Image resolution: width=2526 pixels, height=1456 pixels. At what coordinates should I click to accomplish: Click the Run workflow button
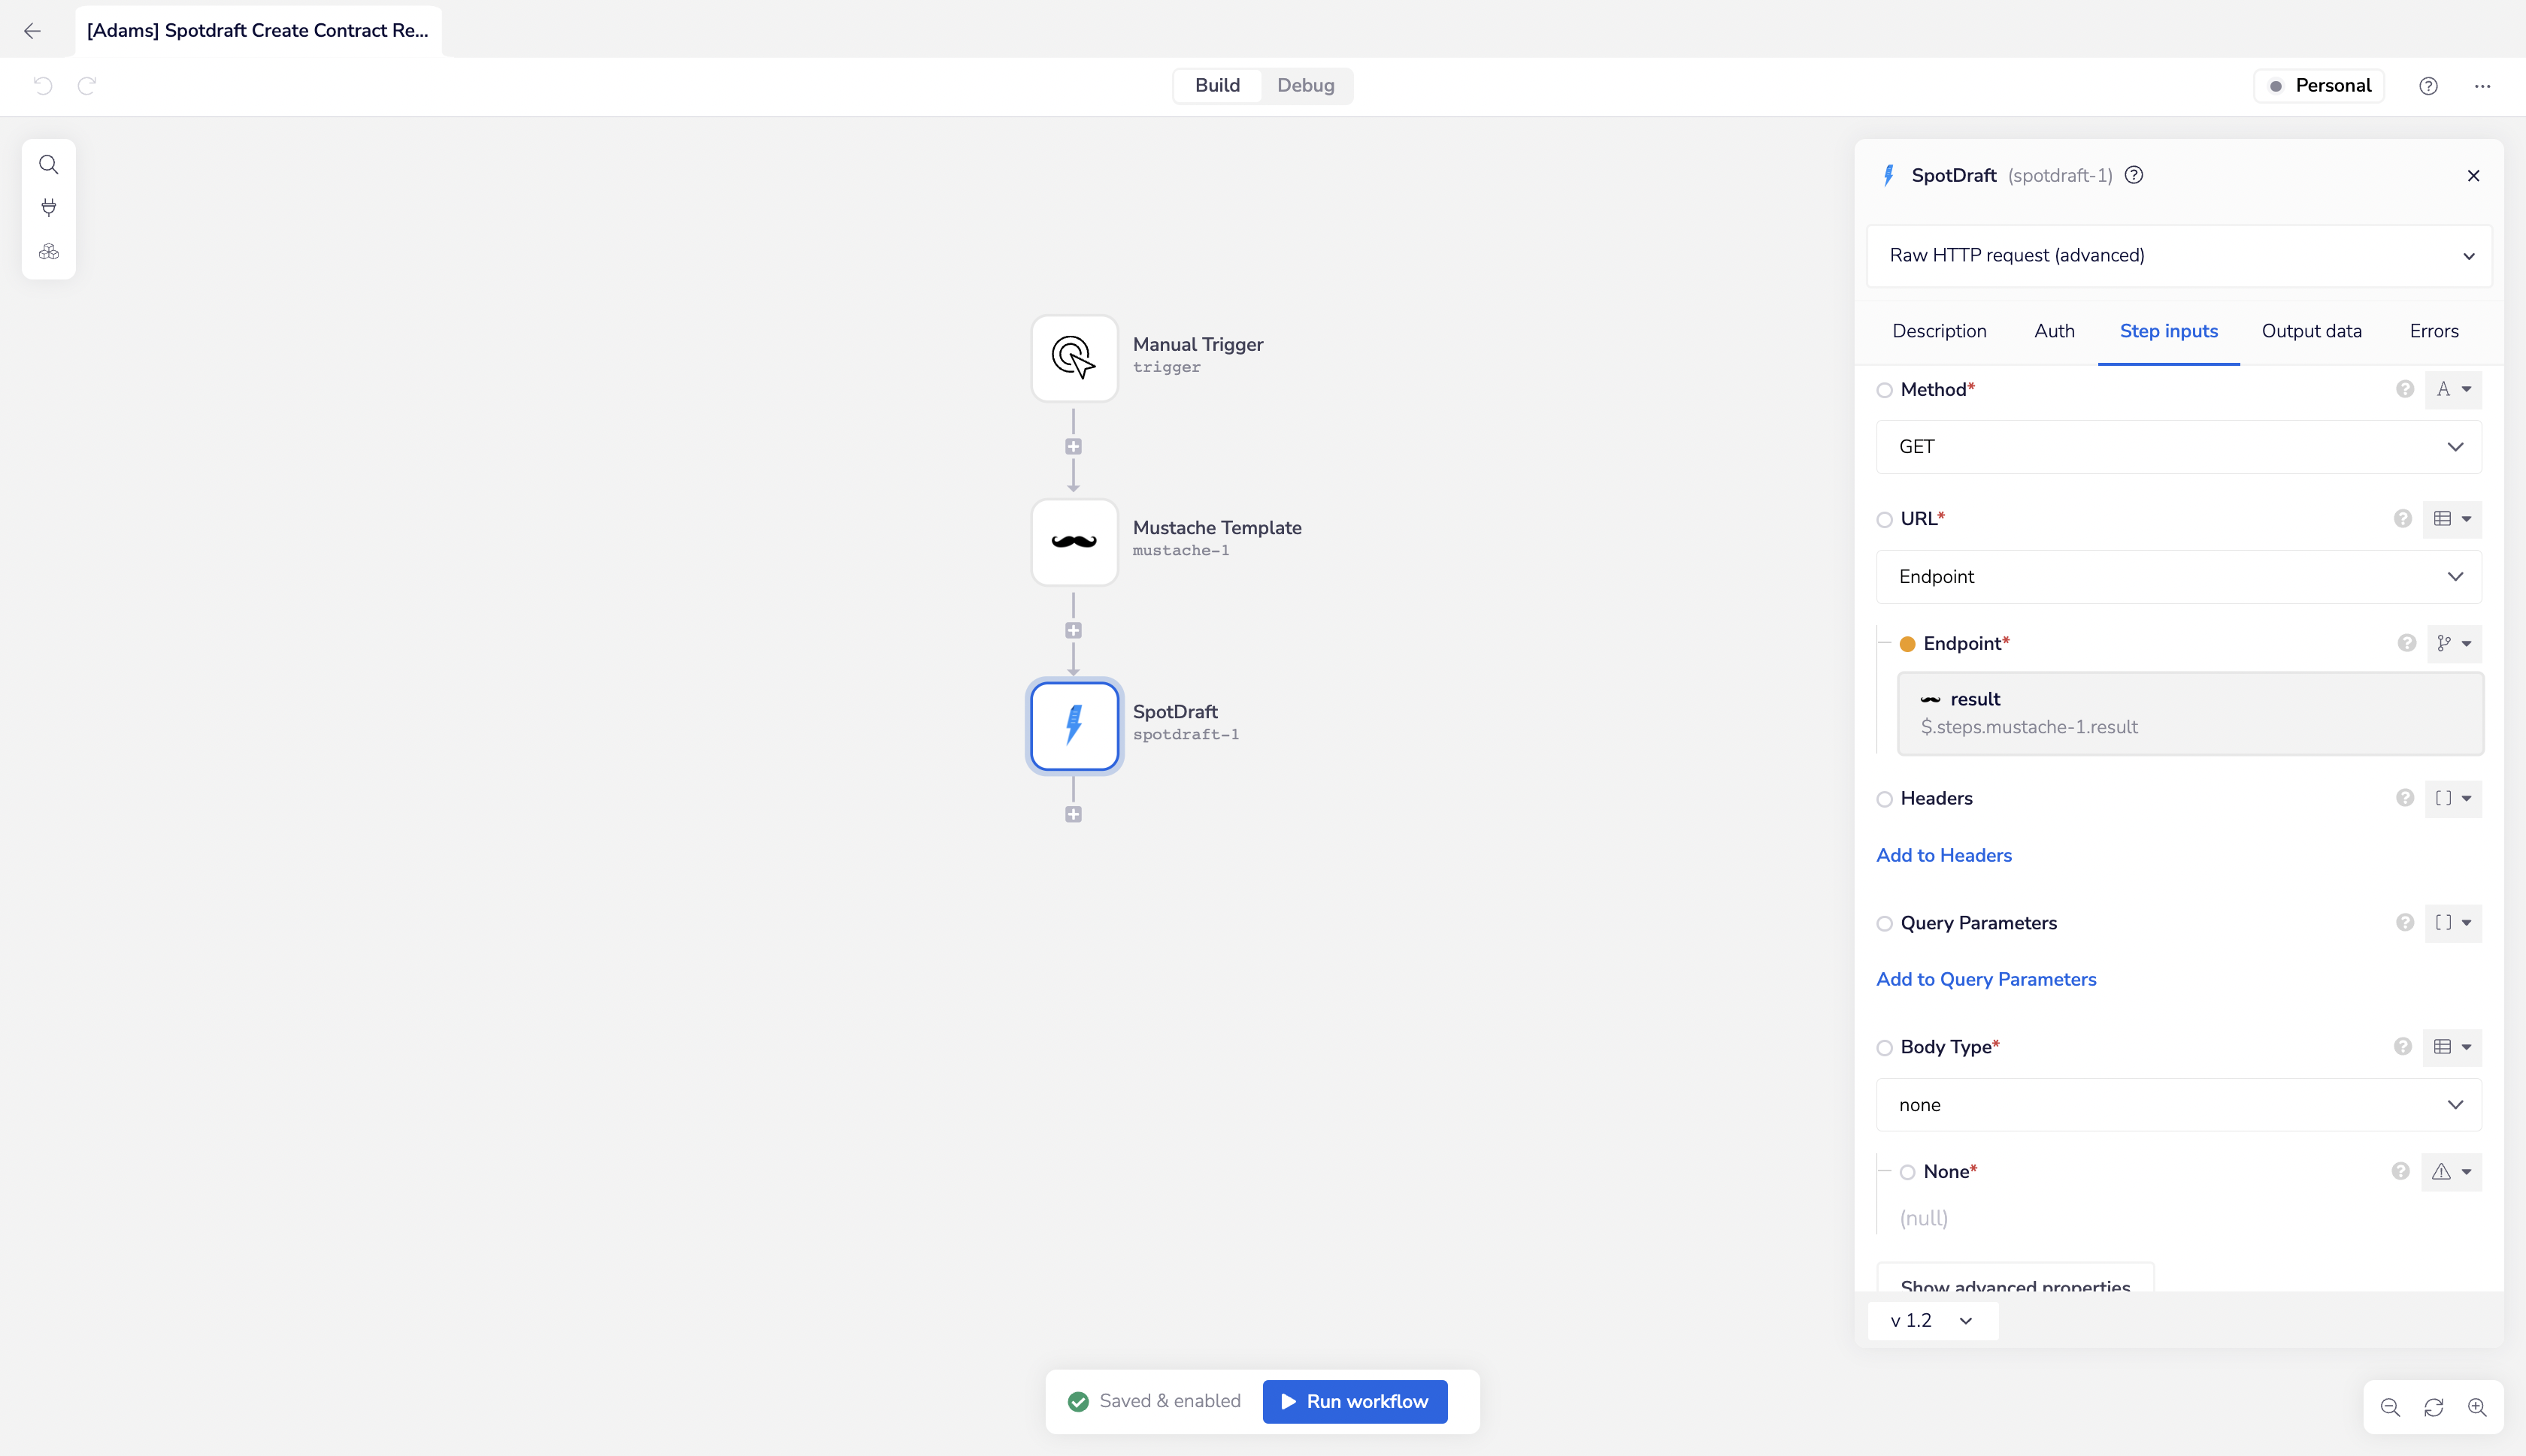point(1355,1401)
